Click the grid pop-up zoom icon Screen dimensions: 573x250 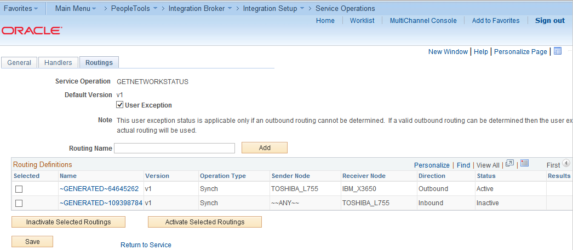tap(509, 164)
